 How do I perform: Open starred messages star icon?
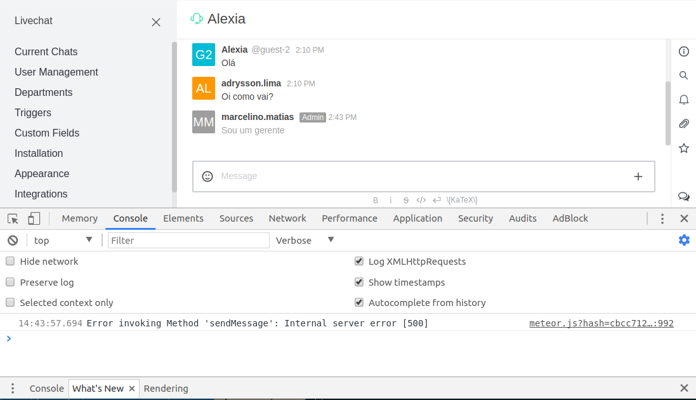pos(683,148)
